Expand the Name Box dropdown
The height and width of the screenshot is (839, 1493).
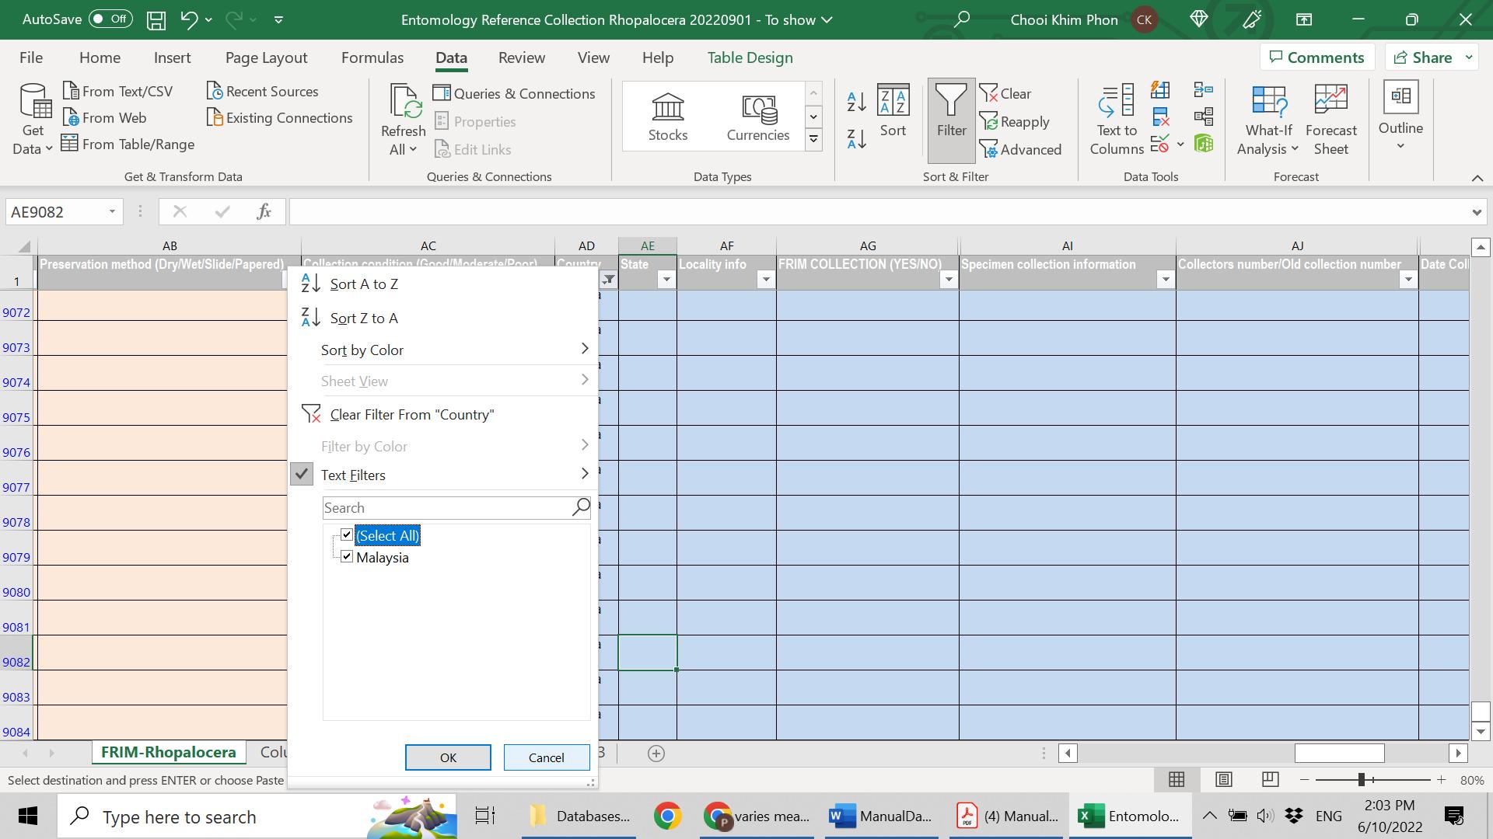click(x=112, y=211)
